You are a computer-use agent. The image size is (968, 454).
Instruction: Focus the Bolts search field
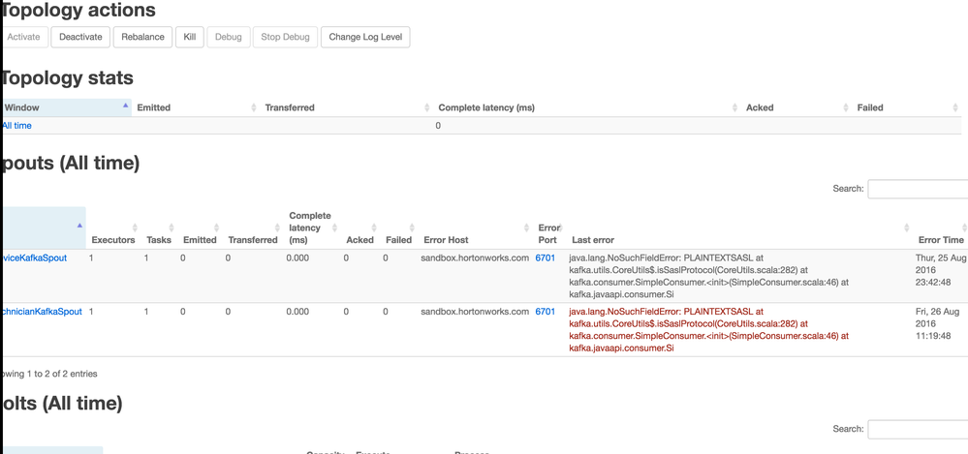pyautogui.click(x=917, y=429)
